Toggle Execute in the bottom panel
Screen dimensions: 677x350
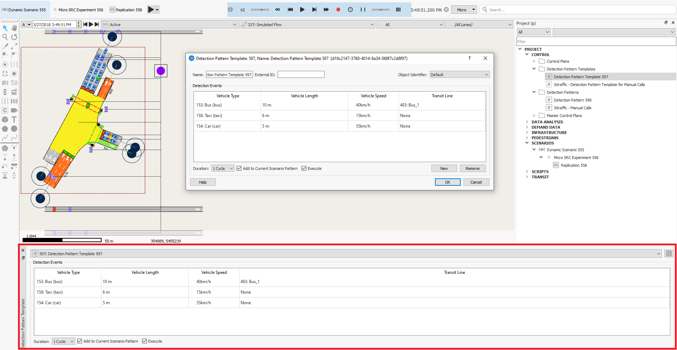point(144,341)
